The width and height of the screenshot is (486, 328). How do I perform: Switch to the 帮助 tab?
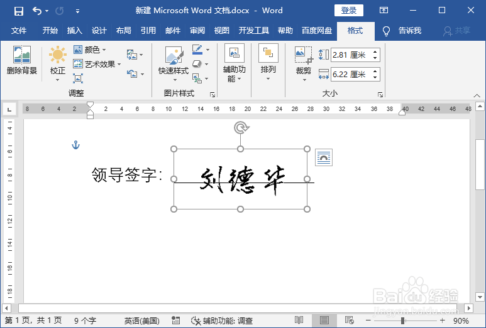tap(285, 31)
